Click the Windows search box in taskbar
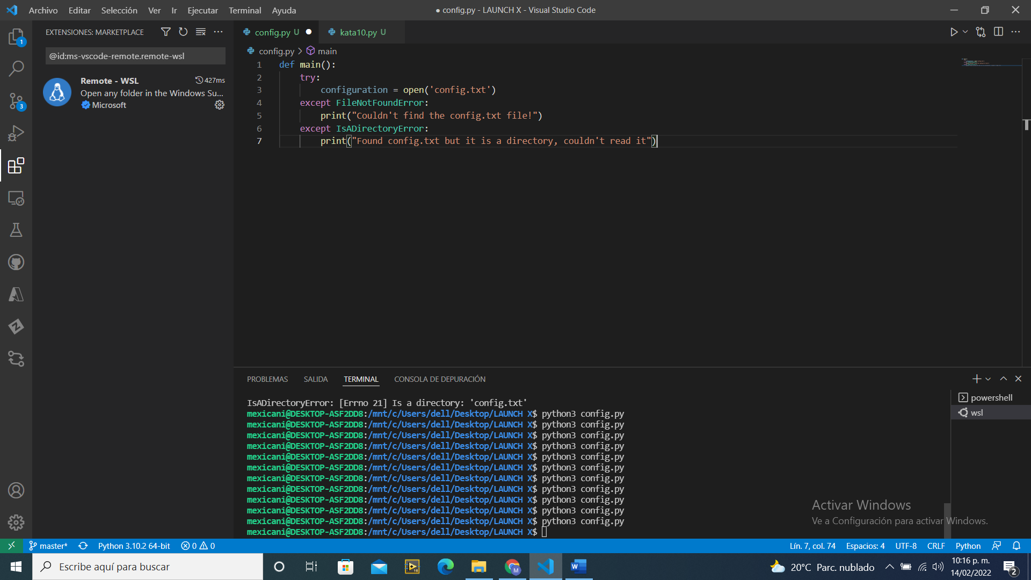The height and width of the screenshot is (580, 1031). pyautogui.click(x=148, y=567)
